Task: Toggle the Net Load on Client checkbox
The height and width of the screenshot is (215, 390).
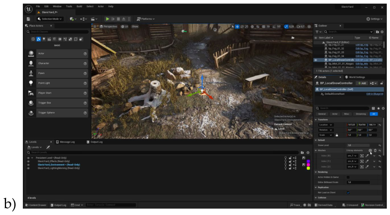Action: pyautogui.click(x=348, y=193)
